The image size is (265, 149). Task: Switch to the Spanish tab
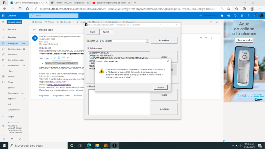(106, 32)
